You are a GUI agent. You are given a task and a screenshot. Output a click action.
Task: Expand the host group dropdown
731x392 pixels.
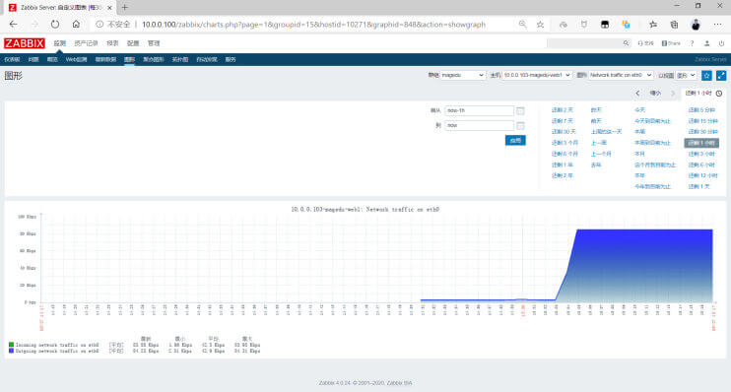click(x=462, y=75)
